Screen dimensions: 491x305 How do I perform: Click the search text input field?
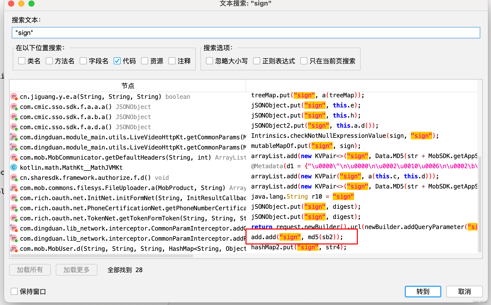click(x=246, y=33)
